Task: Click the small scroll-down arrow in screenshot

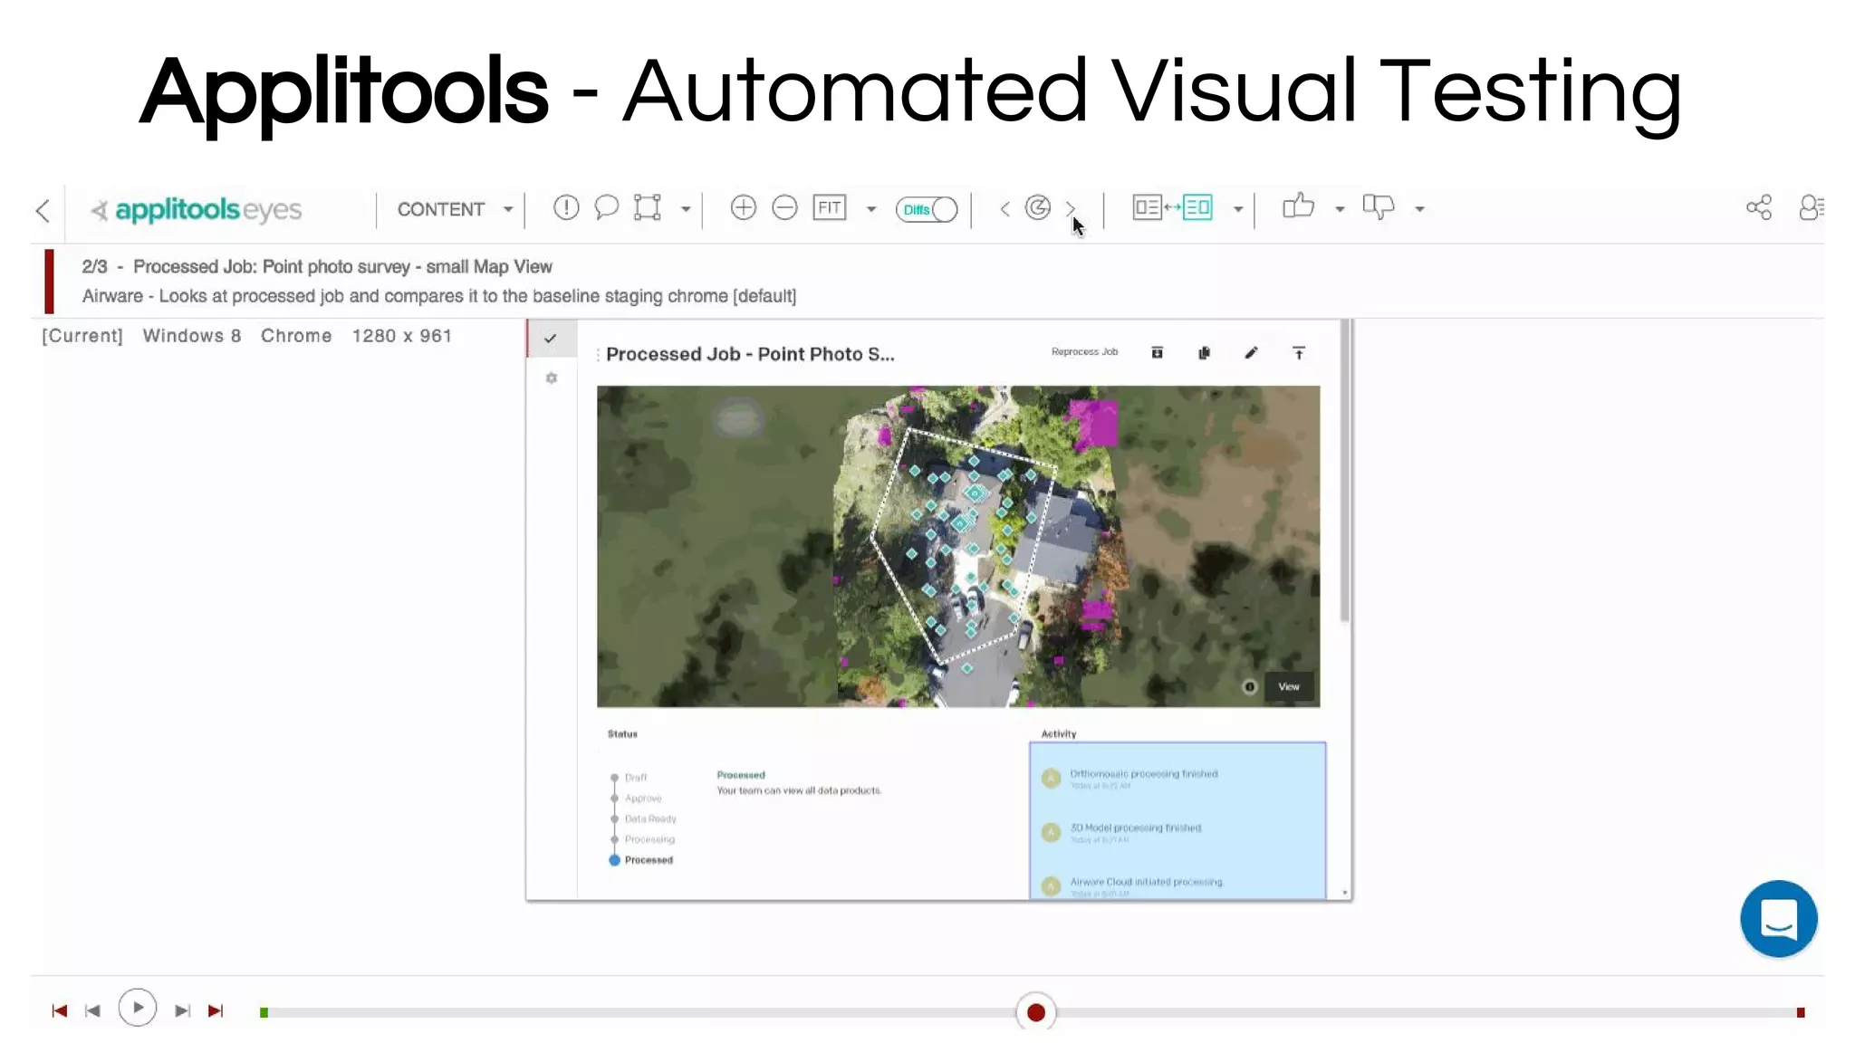Action: [x=1345, y=894]
